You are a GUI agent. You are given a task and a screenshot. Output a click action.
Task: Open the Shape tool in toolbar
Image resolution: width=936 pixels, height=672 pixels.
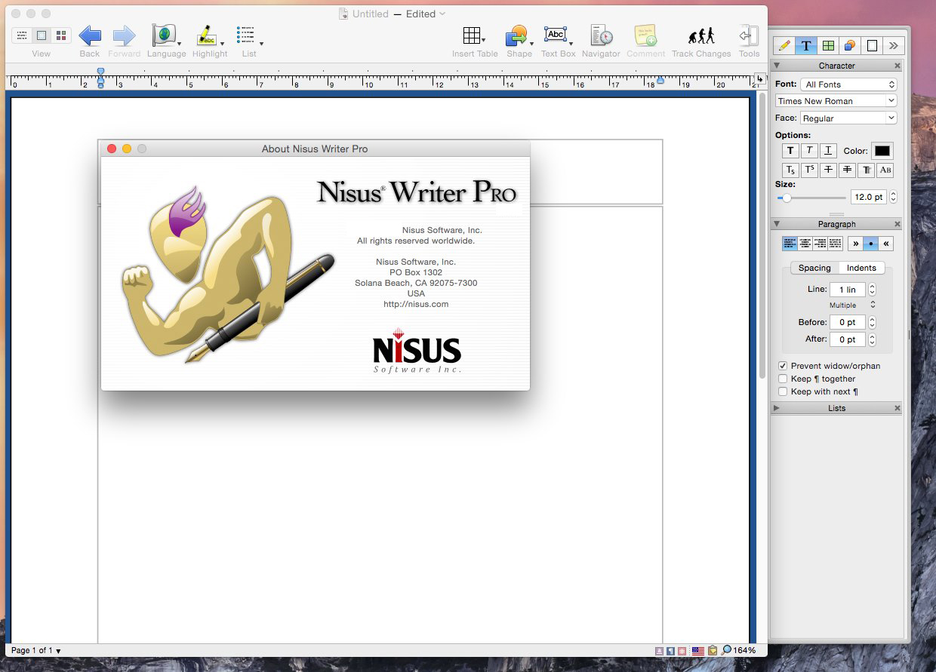[x=519, y=35]
